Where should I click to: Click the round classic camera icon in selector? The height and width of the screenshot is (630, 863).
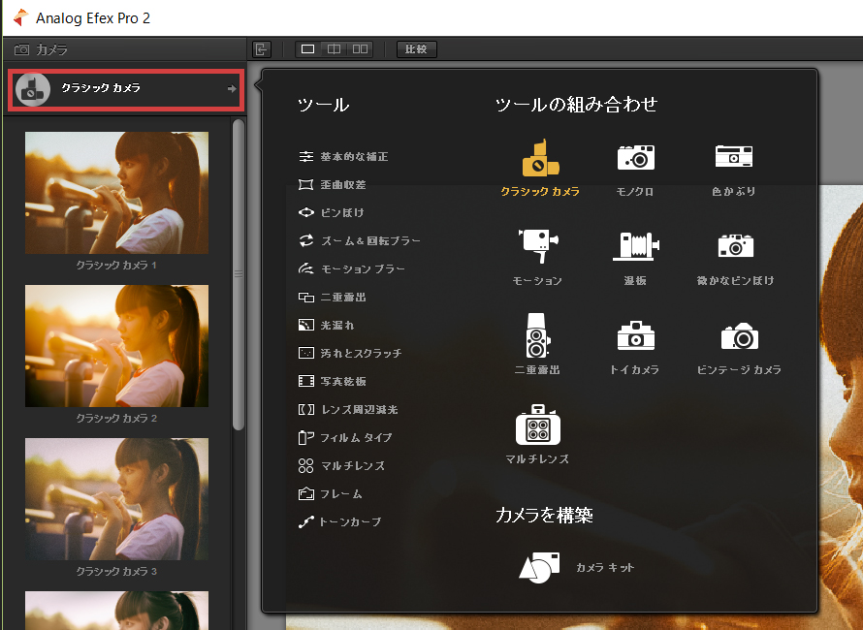coord(33,89)
